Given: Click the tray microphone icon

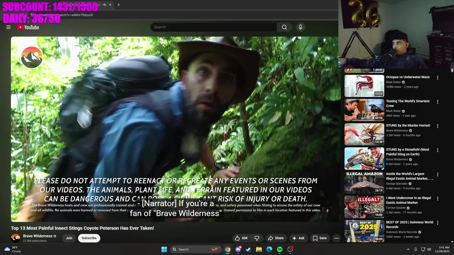Looking at the screenshot, I should click(416, 249).
